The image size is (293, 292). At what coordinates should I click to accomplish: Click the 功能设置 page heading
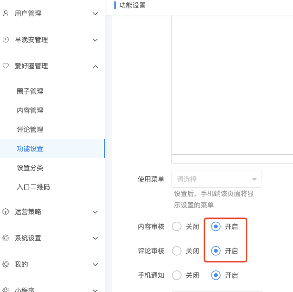132,5
